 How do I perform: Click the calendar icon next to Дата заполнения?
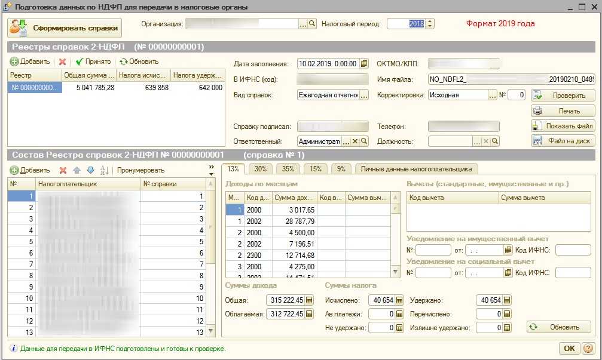(x=363, y=64)
